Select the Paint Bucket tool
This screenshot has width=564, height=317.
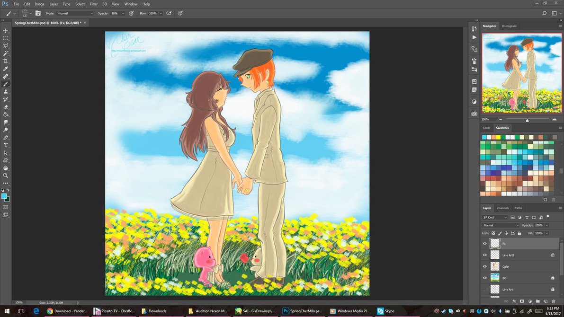5,114
